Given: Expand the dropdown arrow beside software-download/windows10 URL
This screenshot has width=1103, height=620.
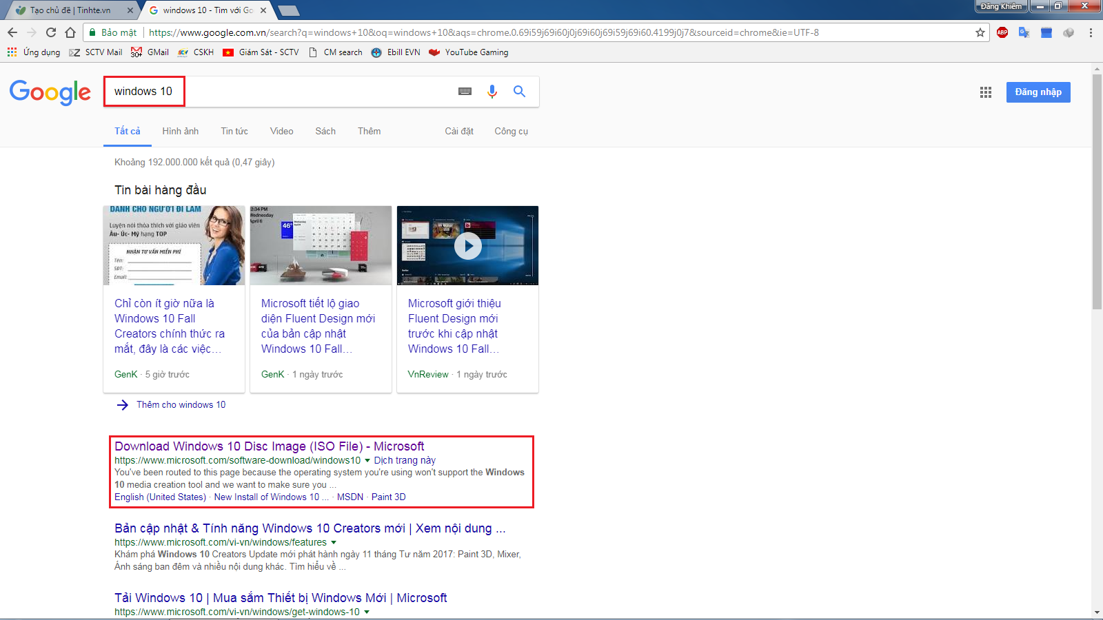Looking at the screenshot, I should 367,460.
